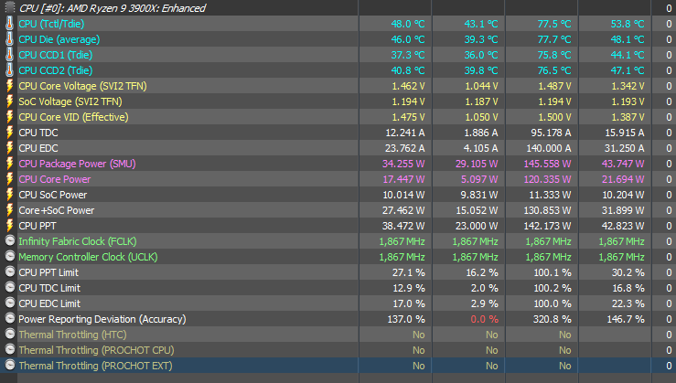Select the CPU Die (average) sensor label
The height and width of the screenshot is (383, 676).
pyautogui.click(x=59, y=39)
